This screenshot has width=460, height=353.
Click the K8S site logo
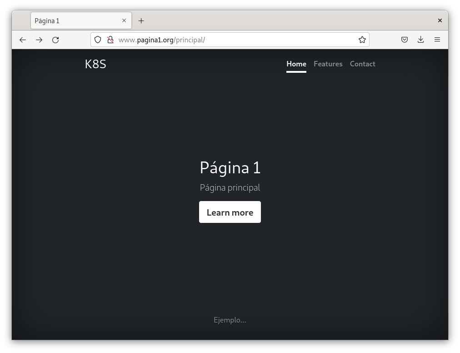click(x=95, y=64)
